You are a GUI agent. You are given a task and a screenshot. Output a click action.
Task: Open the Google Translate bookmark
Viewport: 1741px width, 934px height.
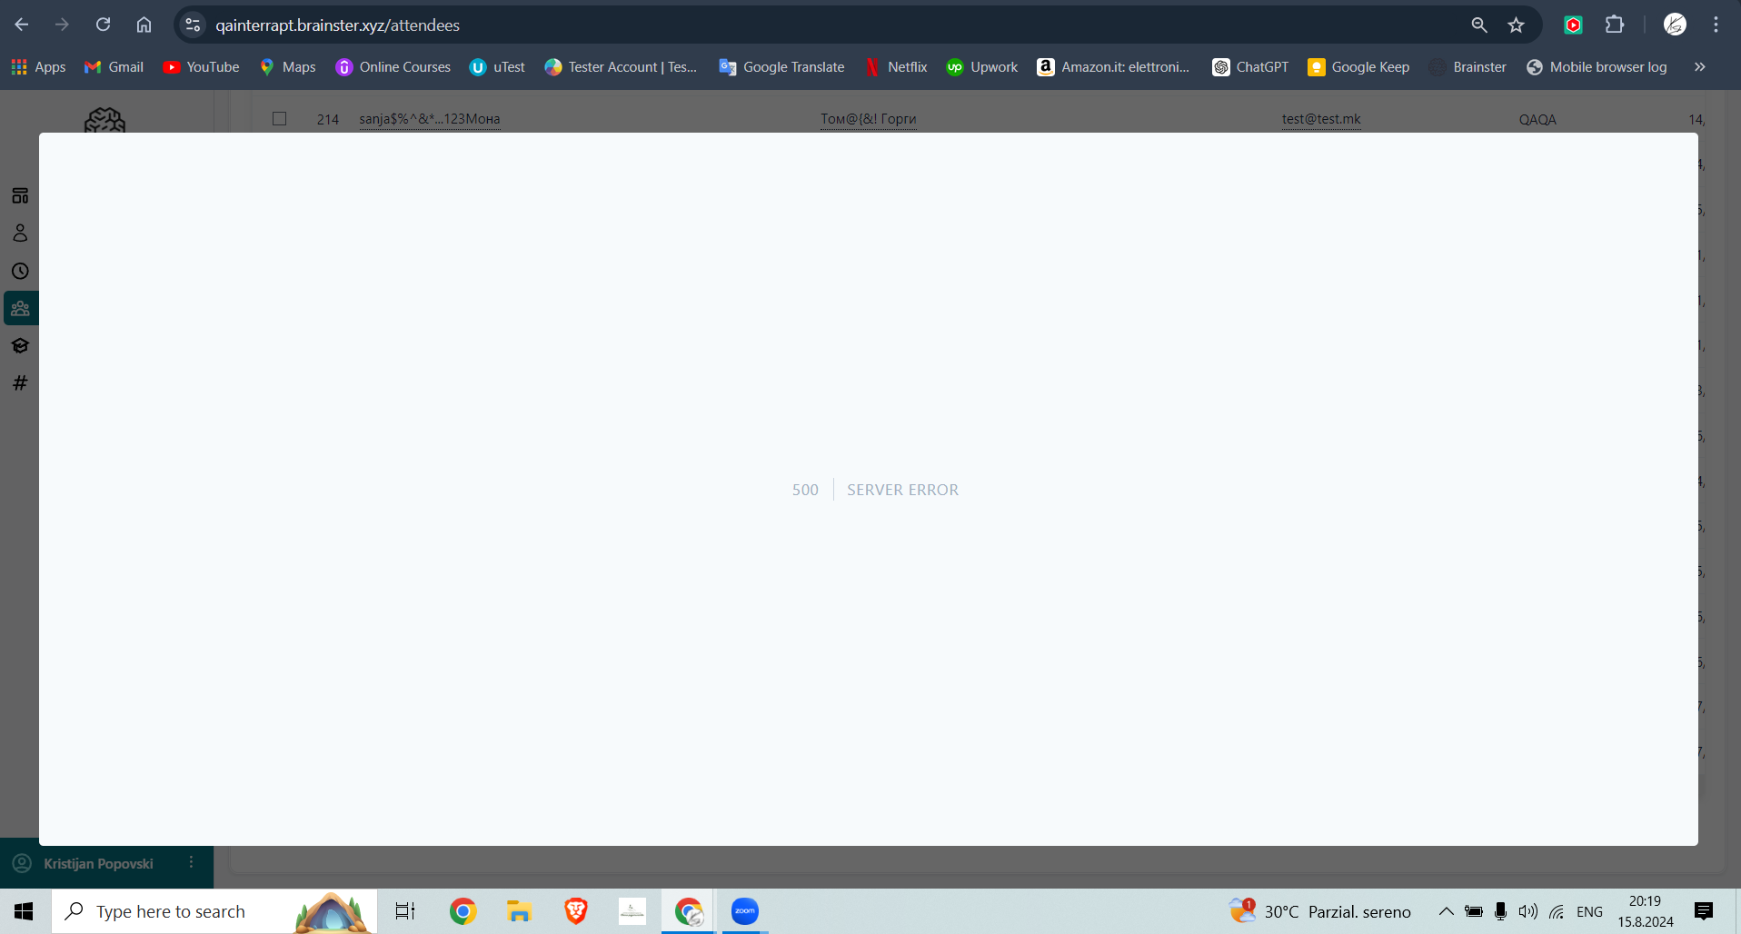pos(781,67)
